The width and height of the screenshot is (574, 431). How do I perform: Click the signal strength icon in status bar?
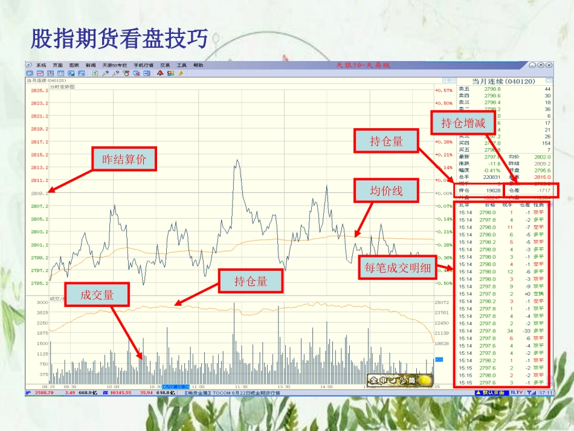532,392
